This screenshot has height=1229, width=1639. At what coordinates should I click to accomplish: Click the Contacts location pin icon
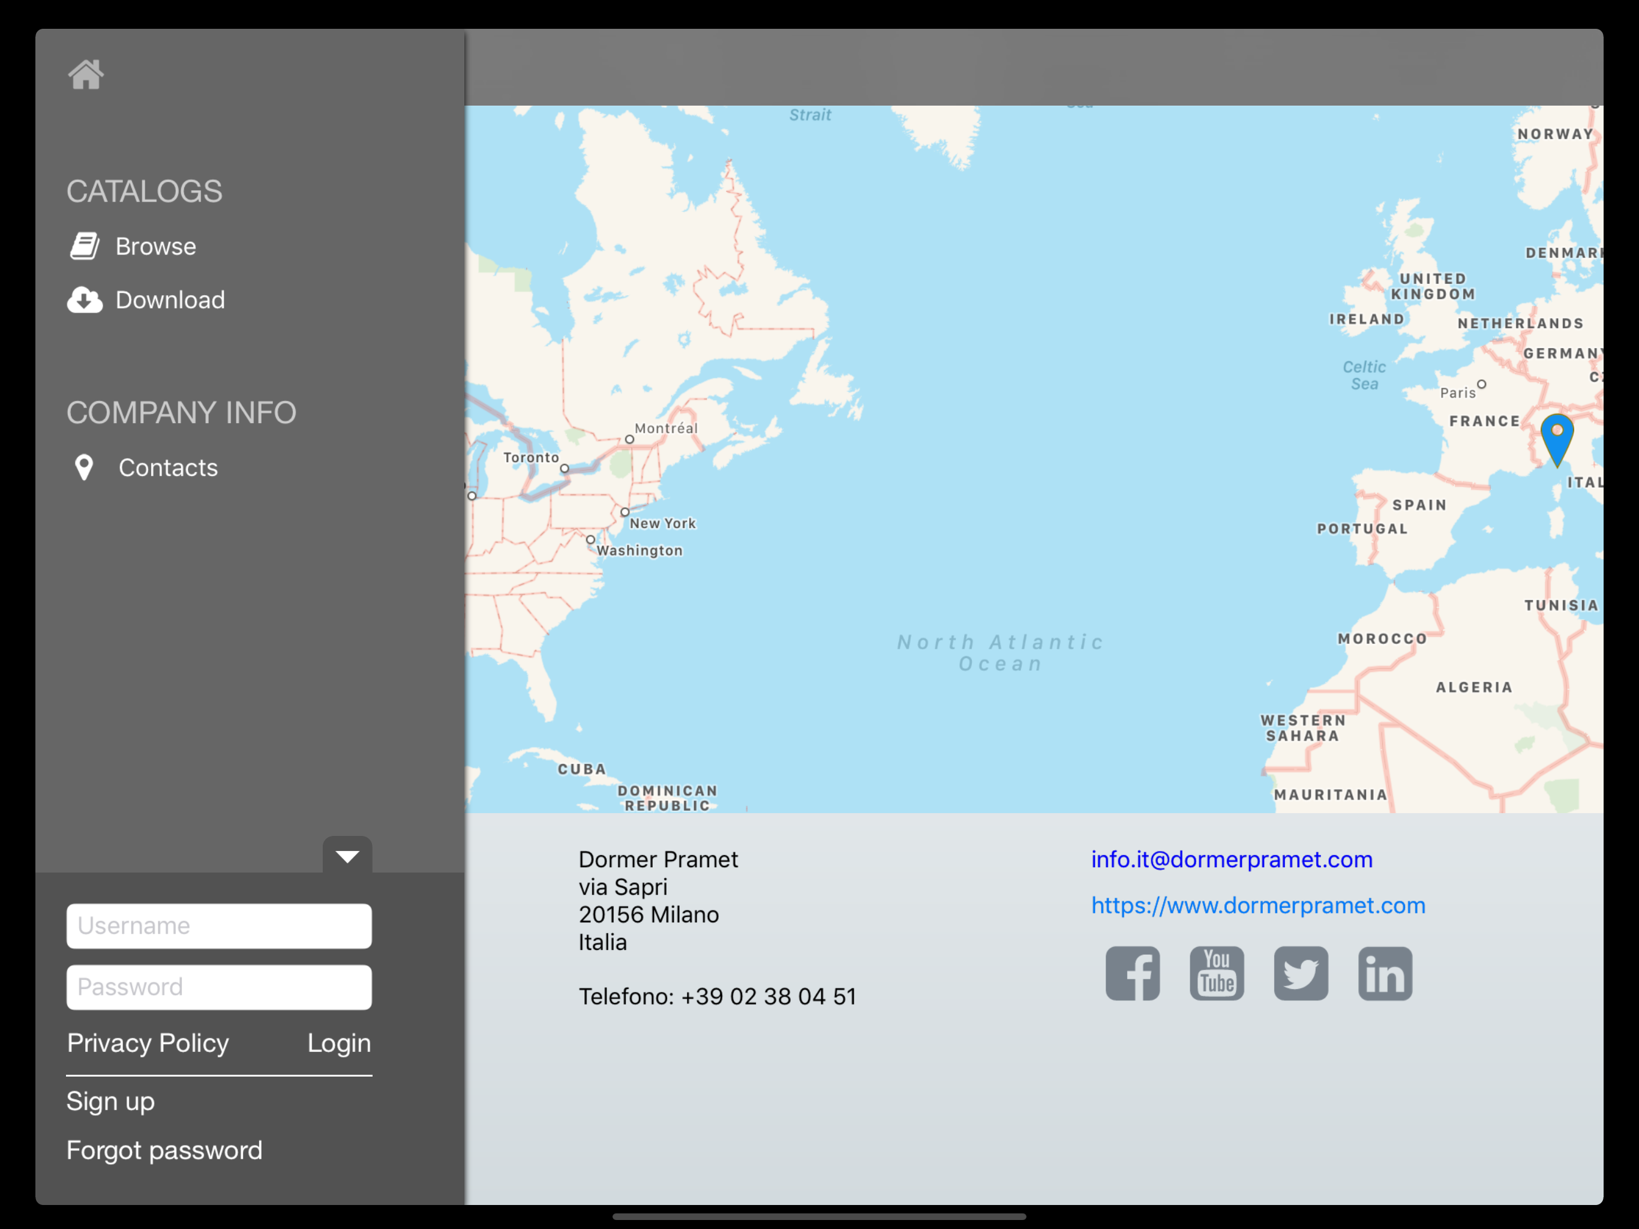pos(84,467)
